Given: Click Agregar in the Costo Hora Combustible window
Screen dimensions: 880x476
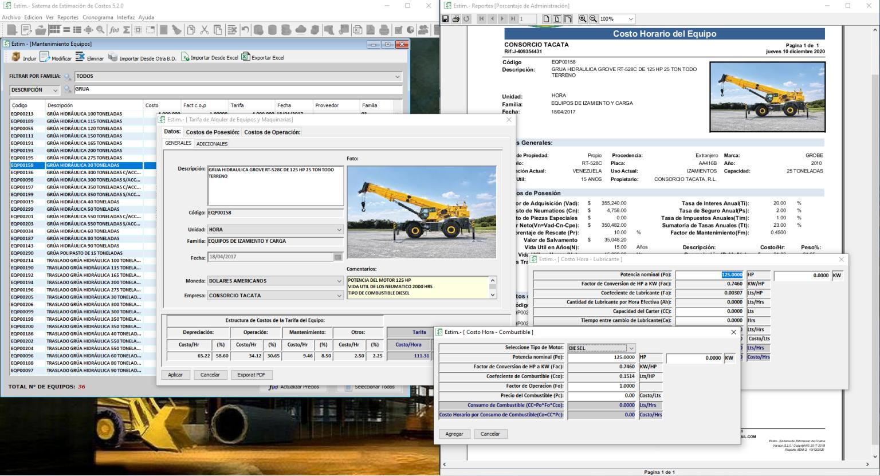Looking at the screenshot, I should click(454, 434).
